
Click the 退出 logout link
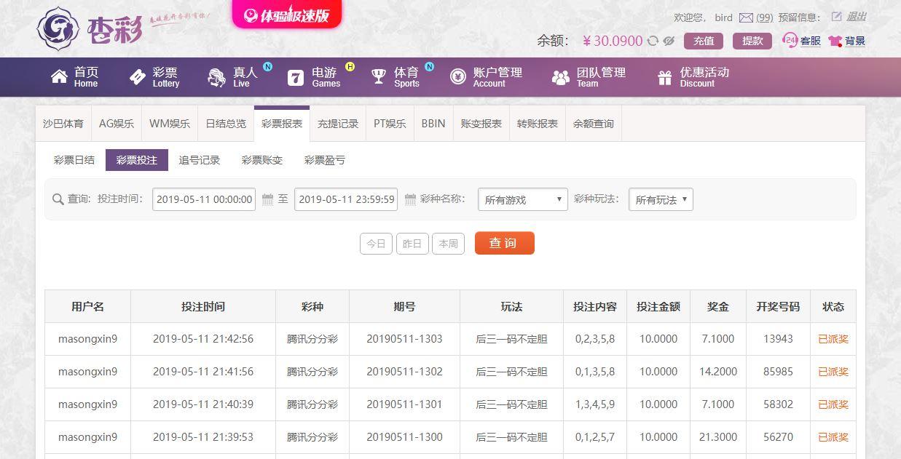(856, 17)
